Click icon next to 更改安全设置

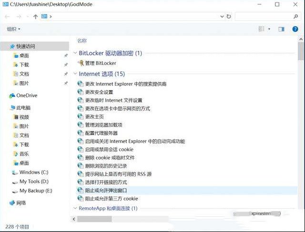[81, 92]
